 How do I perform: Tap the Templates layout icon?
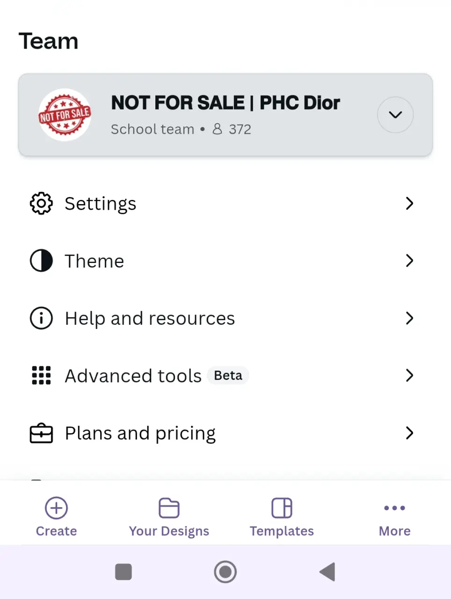(x=282, y=508)
